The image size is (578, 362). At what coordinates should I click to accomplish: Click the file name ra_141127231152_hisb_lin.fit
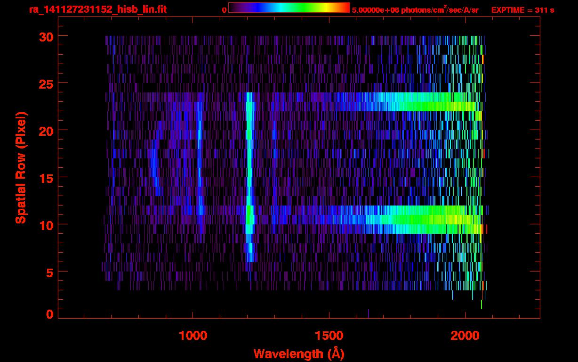(97, 9)
